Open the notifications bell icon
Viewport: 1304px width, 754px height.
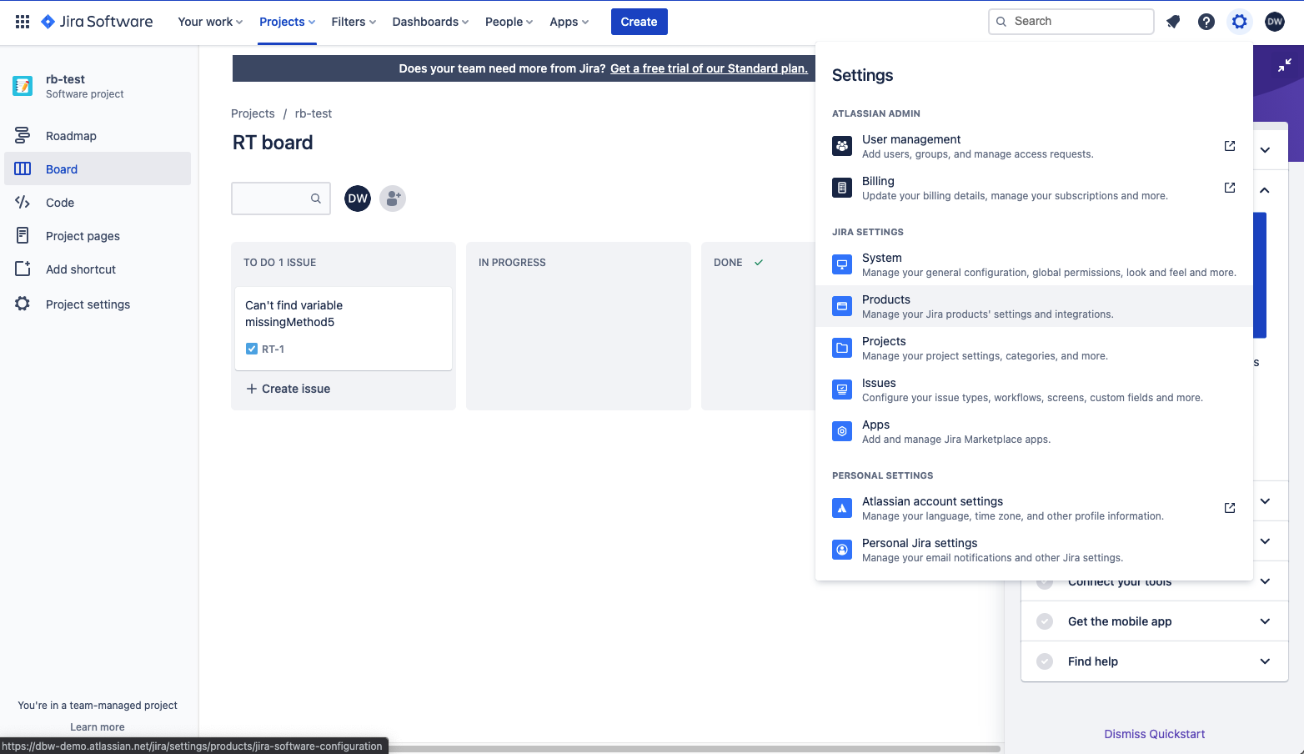point(1173,22)
